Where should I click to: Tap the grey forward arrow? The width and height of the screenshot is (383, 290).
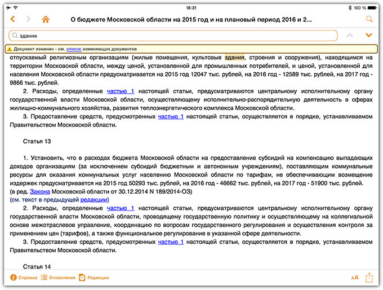[x=28, y=19]
